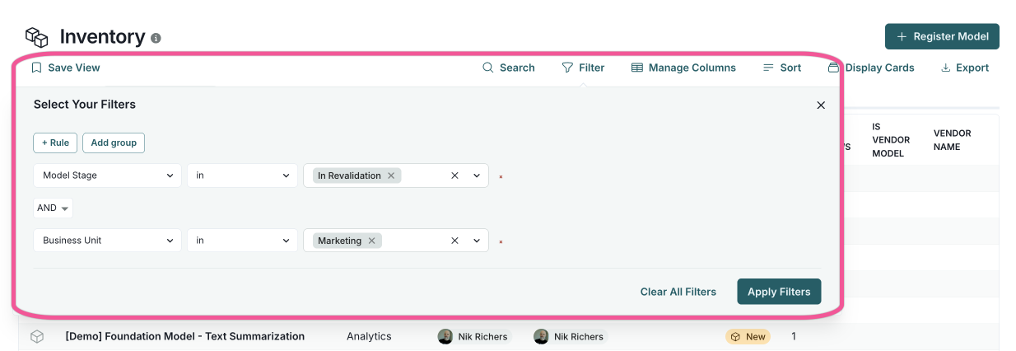Click the Inventory info icon

click(156, 38)
